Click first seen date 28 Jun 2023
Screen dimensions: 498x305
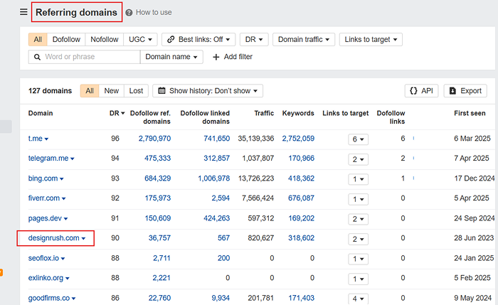pyautogui.click(x=474, y=238)
